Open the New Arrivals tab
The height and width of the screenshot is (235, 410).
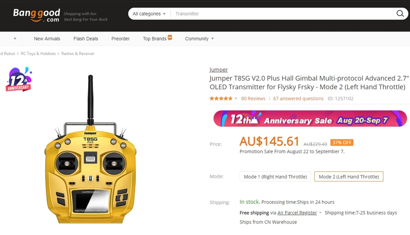[x=47, y=38]
